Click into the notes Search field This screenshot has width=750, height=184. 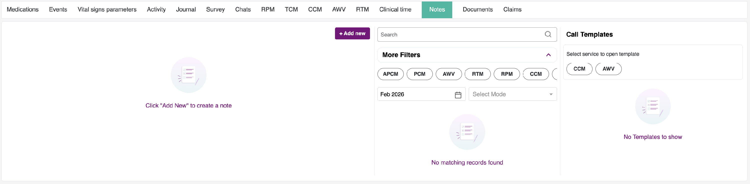point(467,35)
